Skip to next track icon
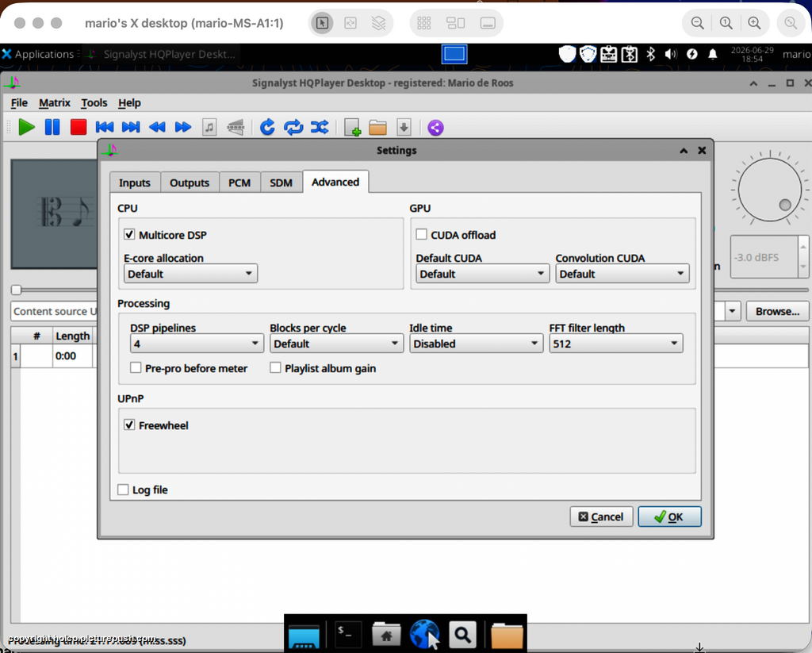 [131, 127]
